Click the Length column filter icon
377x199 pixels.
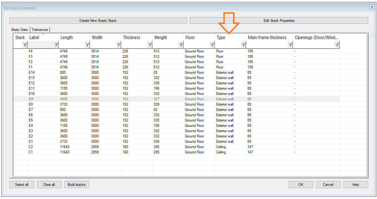click(87, 45)
